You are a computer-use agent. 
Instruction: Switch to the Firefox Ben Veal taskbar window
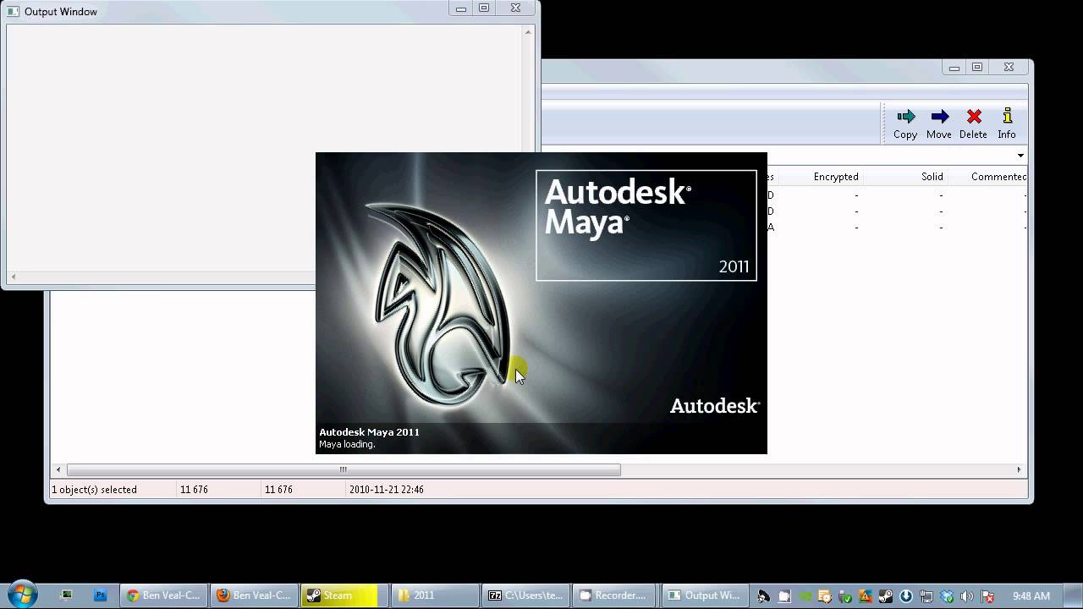pos(254,595)
